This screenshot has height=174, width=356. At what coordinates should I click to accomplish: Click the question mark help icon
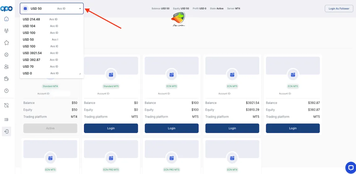pos(6,91)
